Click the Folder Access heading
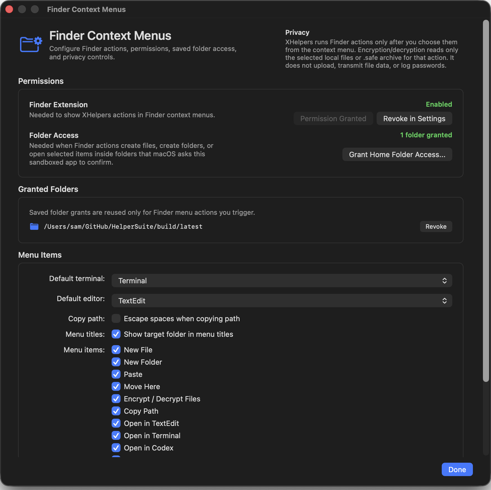Image resolution: width=491 pixels, height=490 pixels. [54, 135]
